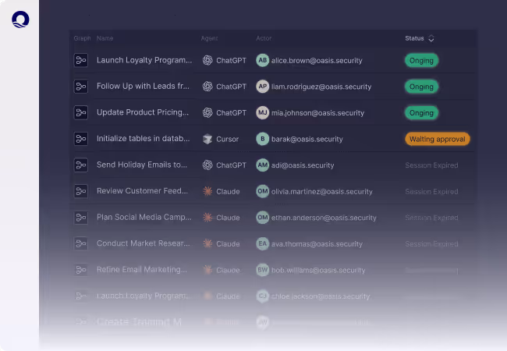Screen dimensions: 507x351
Task: Click OM avatar for ethan.anderson
Action: click(263, 217)
